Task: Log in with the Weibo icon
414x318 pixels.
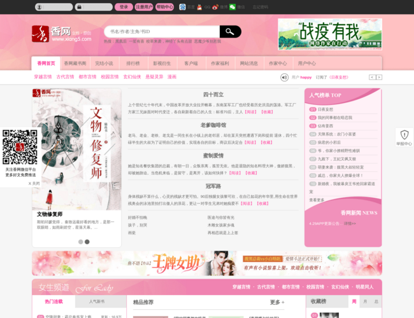Action: click(x=215, y=7)
